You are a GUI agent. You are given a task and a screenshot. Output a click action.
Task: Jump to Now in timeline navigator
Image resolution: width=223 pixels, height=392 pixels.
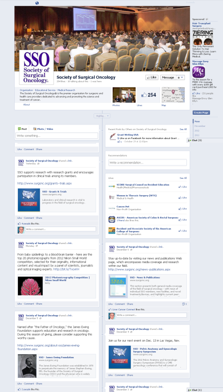coord(197,121)
